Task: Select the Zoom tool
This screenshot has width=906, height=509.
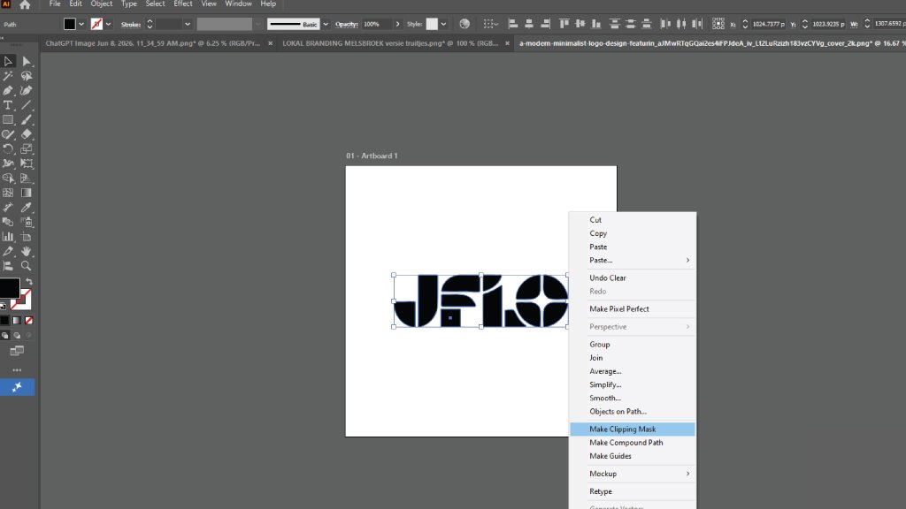Action: click(26, 266)
